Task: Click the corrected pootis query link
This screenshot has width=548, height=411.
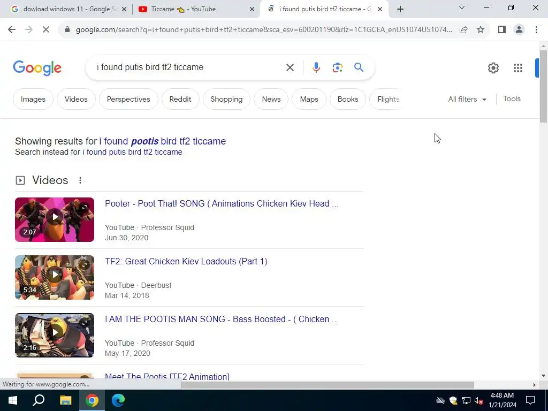Action: [x=163, y=141]
